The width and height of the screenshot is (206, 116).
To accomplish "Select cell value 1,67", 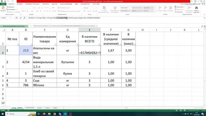I will tap(111, 50).
